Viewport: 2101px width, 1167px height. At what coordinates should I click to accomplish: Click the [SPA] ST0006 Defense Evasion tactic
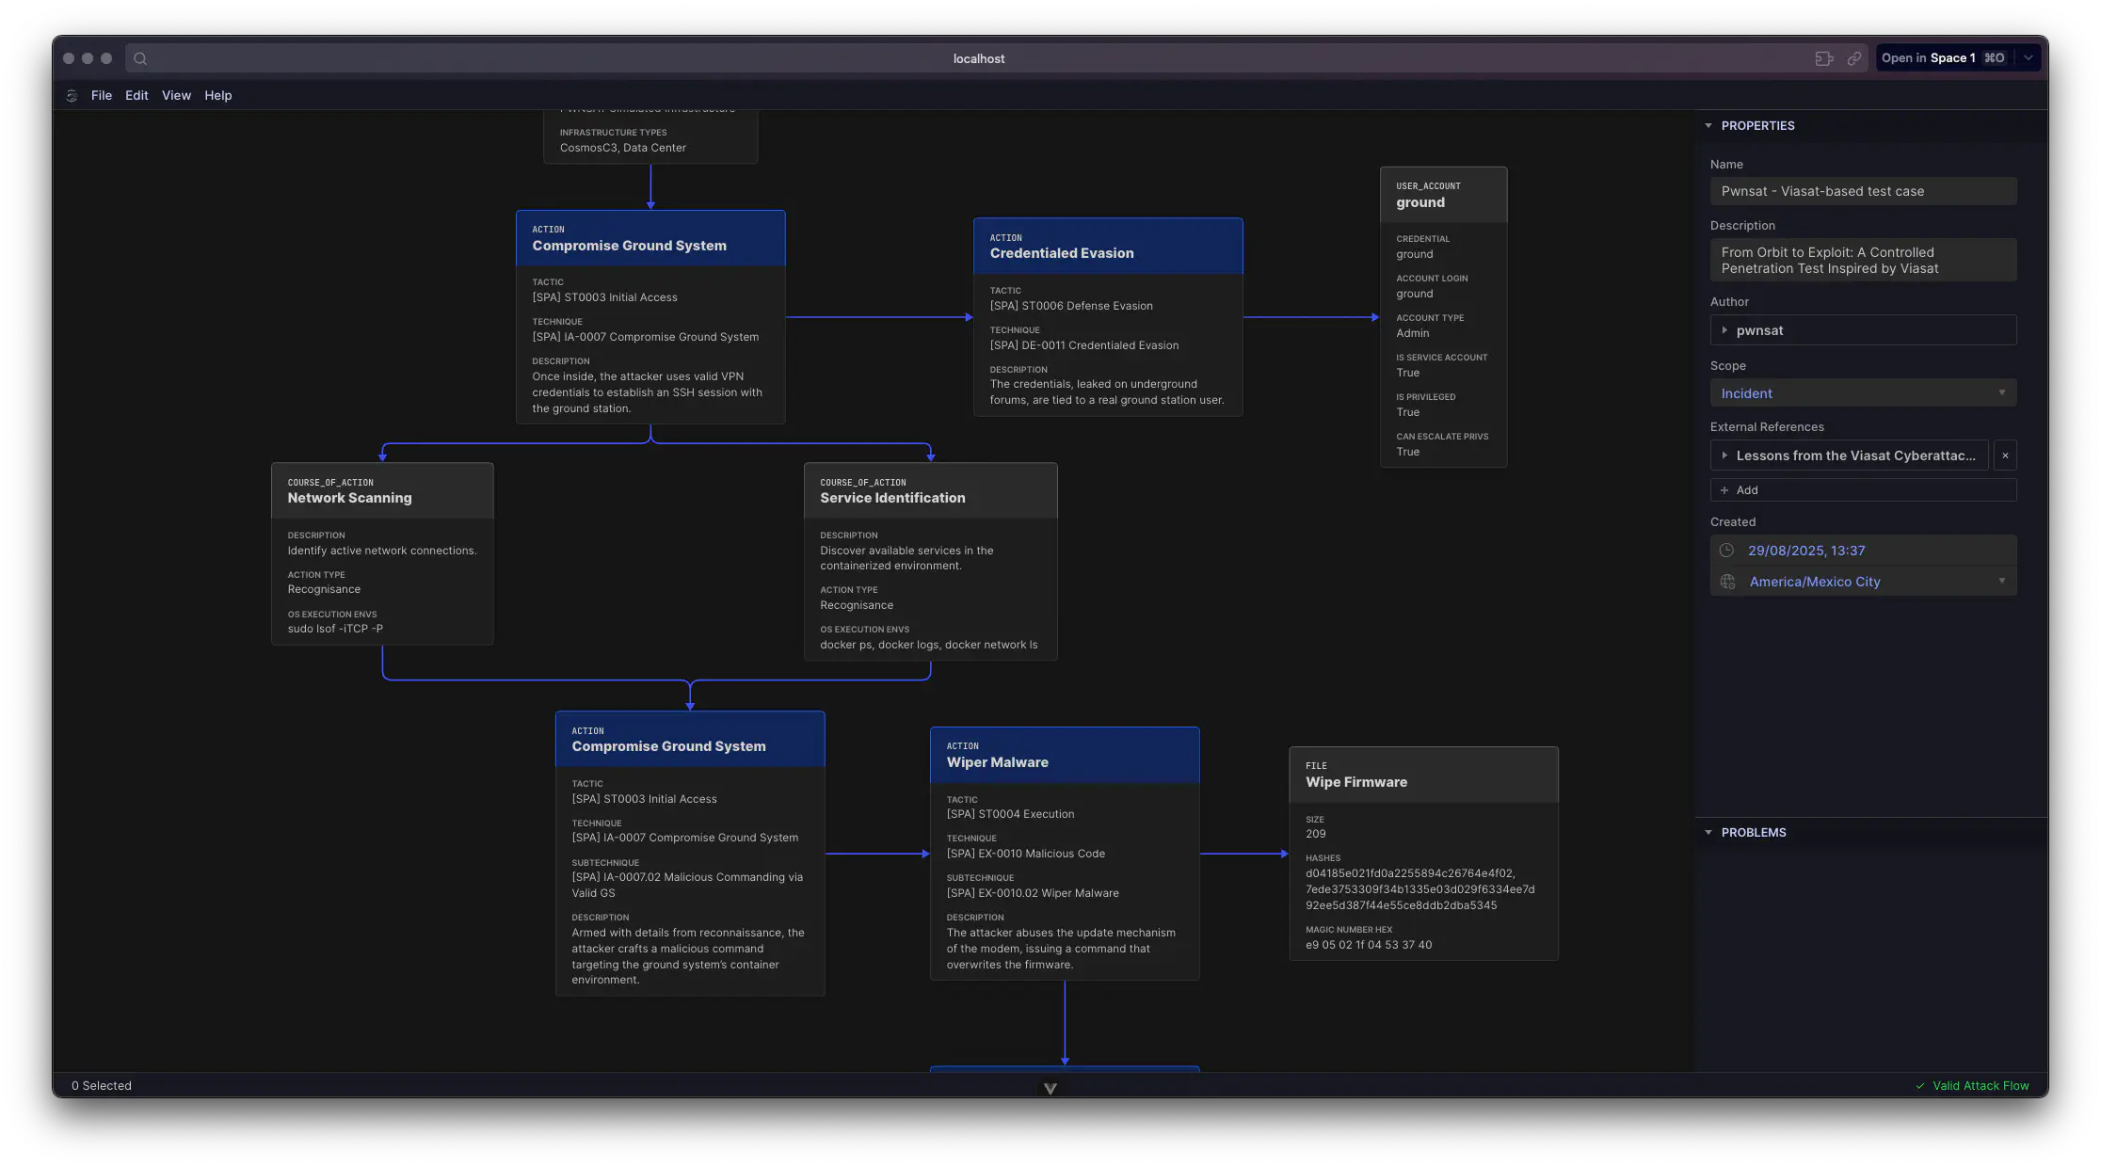tap(1071, 306)
